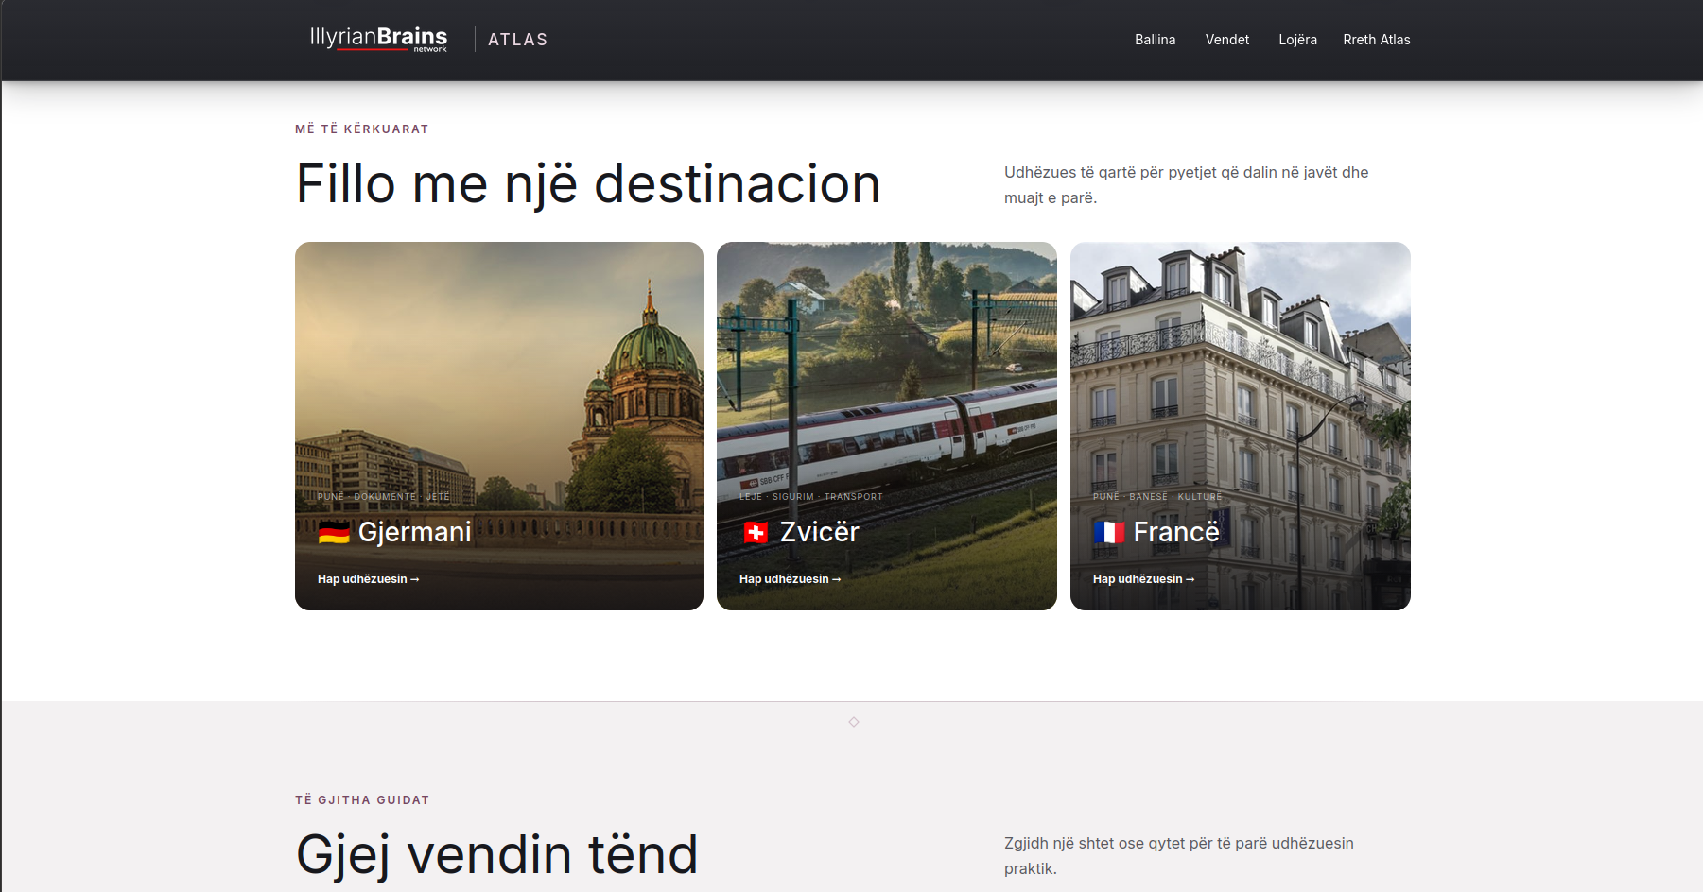The width and height of the screenshot is (1703, 892).
Task: Select the Gjermani destination title
Action: point(415,532)
